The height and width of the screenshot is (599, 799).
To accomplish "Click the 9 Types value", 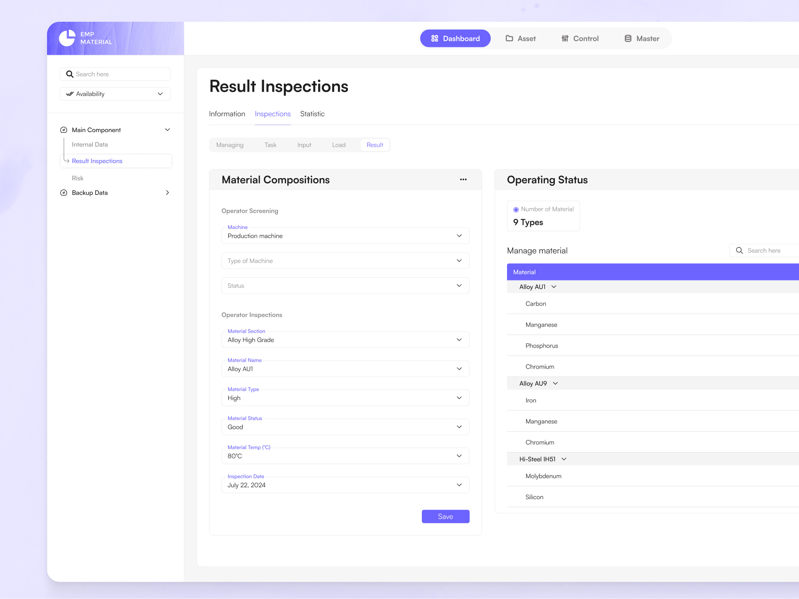I will pyautogui.click(x=528, y=223).
